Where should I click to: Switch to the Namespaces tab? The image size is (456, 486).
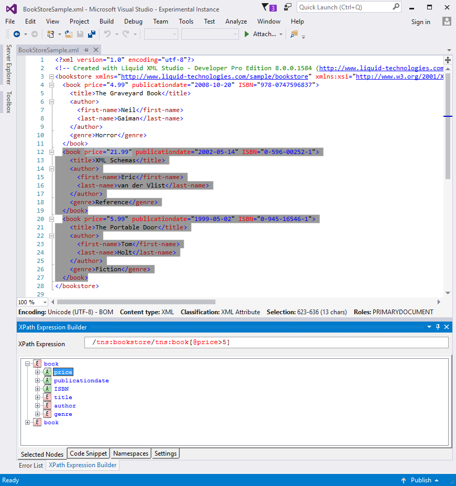point(131,454)
